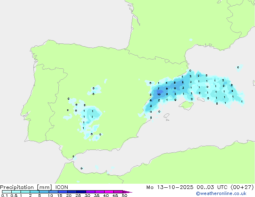This screenshot has height=197, width=255.
Task: Click the "0.1" legend scale label
Action: [x=4, y=195]
